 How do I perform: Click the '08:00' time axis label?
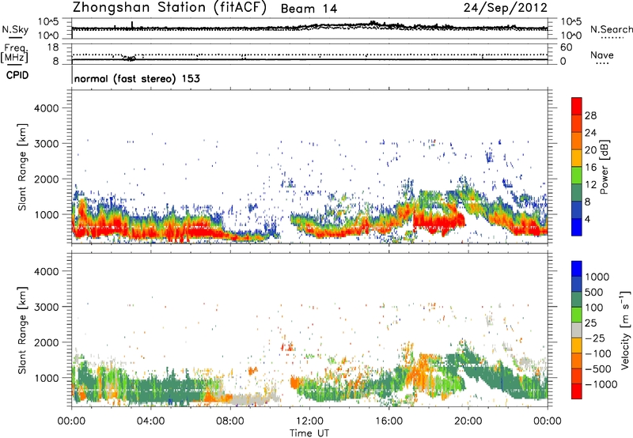[x=230, y=421]
